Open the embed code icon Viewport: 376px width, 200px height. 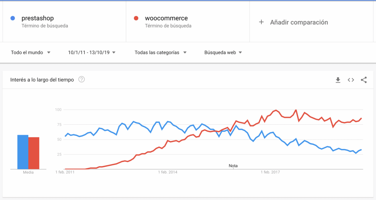coord(351,80)
